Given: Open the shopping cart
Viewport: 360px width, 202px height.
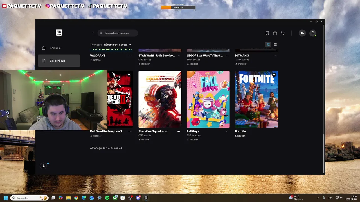Looking at the screenshot, I should [283, 33].
